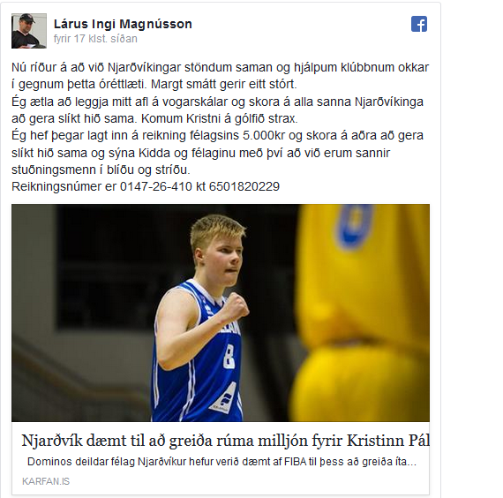This screenshot has width=503, height=498.
Task: Click the line 'Margt smátt gerir eitt stórt'
Action: click(x=224, y=85)
